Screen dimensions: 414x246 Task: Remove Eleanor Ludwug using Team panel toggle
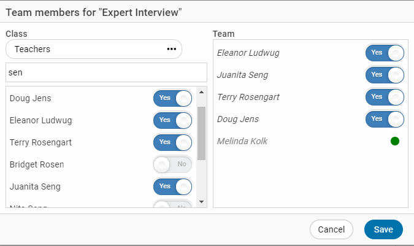(x=385, y=53)
